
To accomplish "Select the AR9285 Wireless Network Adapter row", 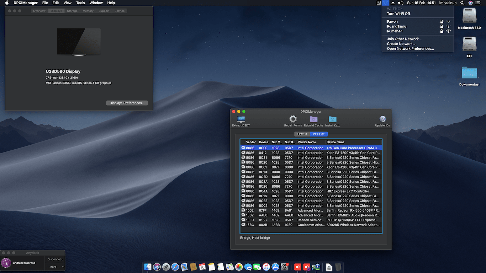I will pos(311,225).
